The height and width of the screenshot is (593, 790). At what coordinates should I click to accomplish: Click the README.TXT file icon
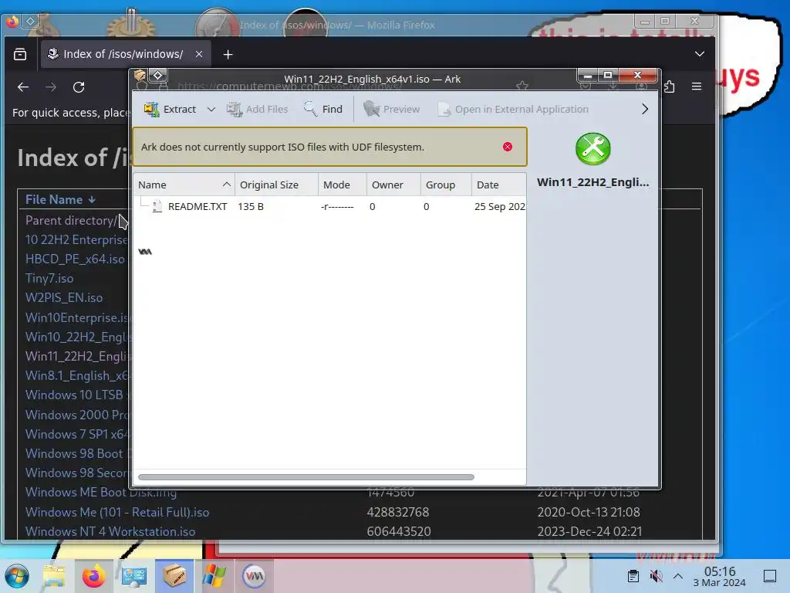[x=157, y=206]
